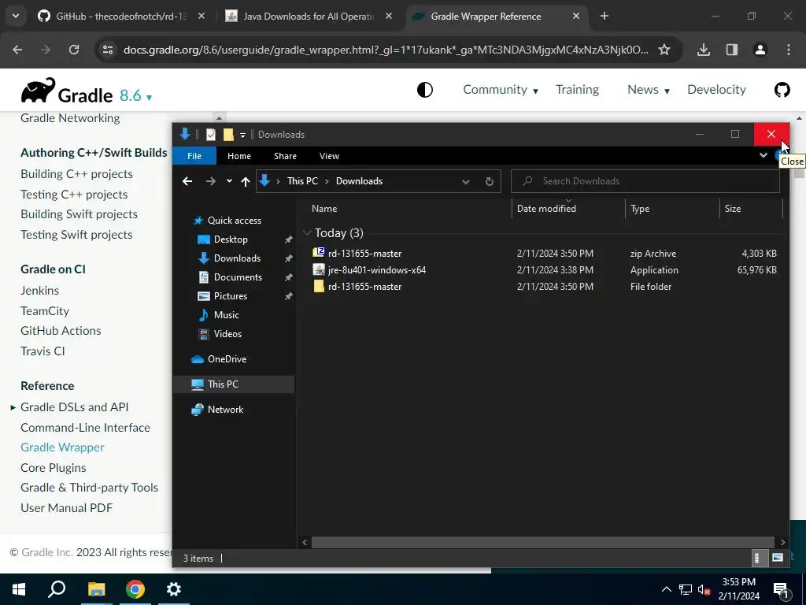
Task: Expand the News menu
Action: [649, 90]
